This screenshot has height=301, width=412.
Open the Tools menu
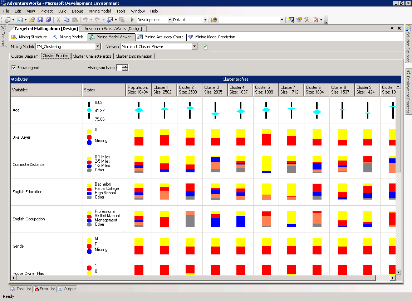tap(121, 11)
